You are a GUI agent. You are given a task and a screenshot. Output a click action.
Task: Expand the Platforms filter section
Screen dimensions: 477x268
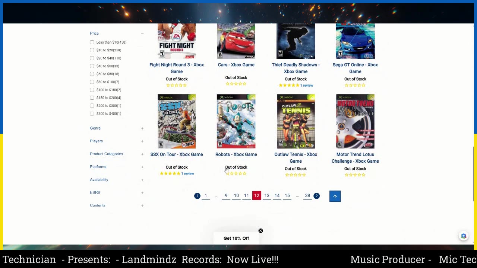click(142, 167)
